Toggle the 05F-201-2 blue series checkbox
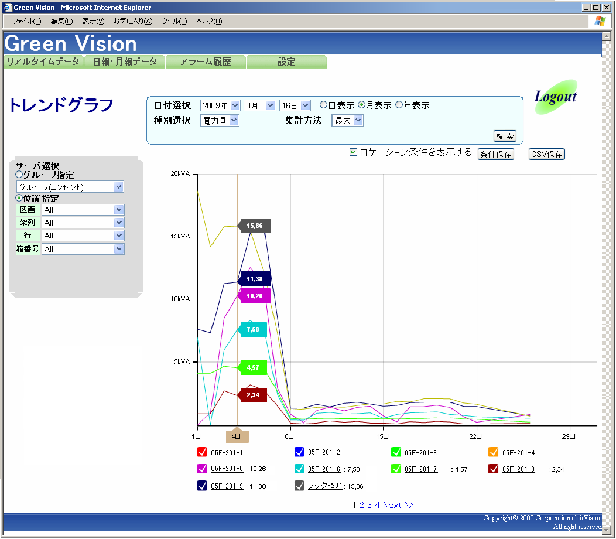616x539 pixels. (x=299, y=452)
